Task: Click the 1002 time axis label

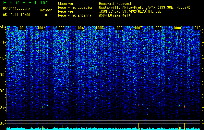Action: tap(41, 28)
